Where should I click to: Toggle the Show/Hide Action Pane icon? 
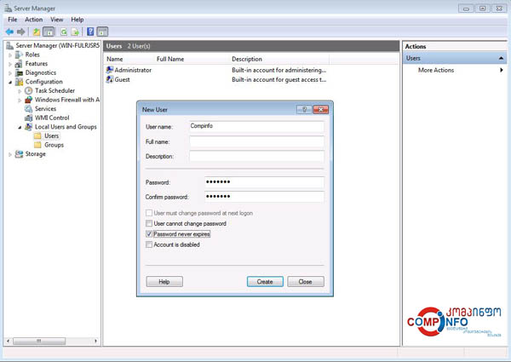pyautogui.click(x=102, y=32)
